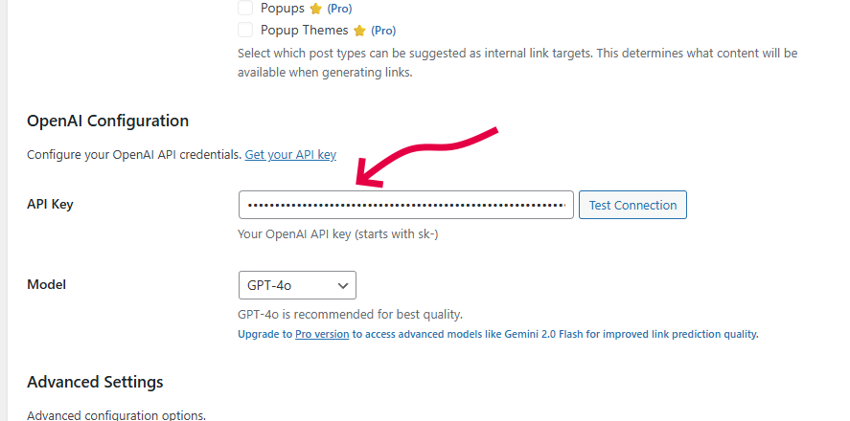The height and width of the screenshot is (421, 850).
Task: Click the 'Model' field label
Action: (47, 285)
